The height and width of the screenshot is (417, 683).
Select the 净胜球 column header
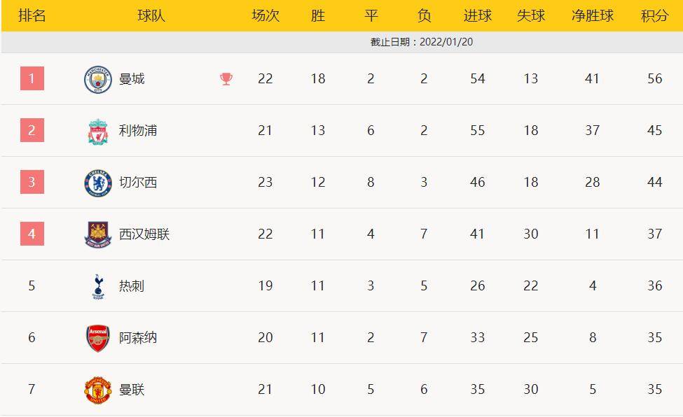pos(593,15)
